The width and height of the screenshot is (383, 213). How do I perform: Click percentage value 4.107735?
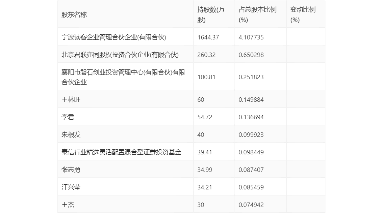[x=251, y=37]
